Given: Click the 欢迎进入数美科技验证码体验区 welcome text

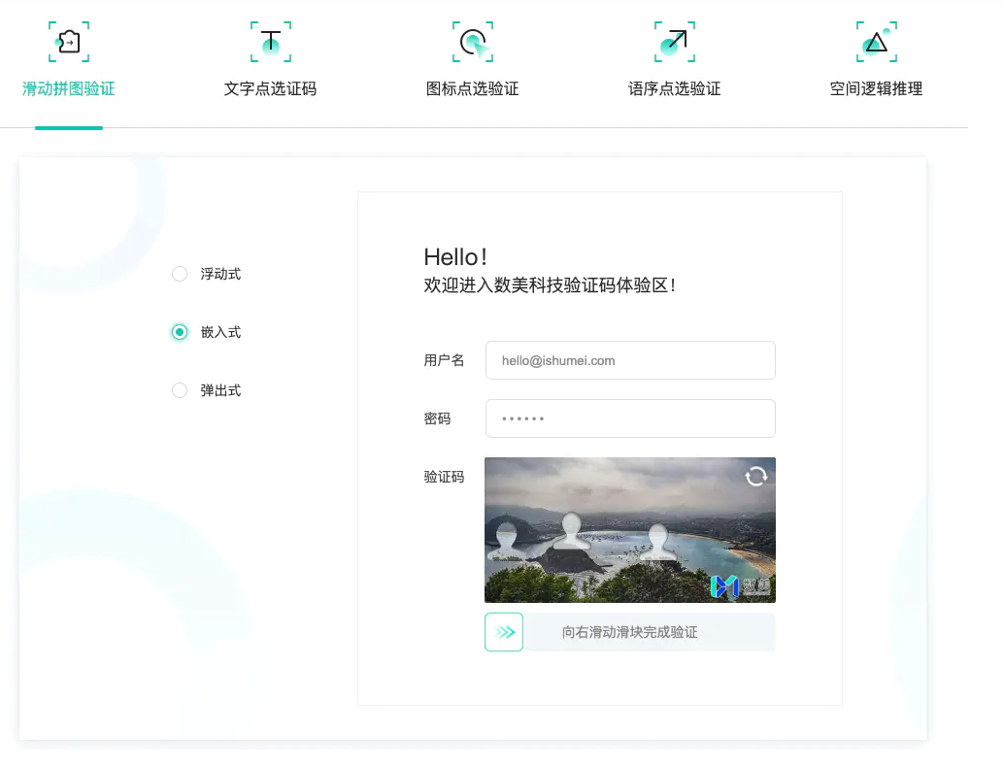Looking at the screenshot, I should click(550, 285).
